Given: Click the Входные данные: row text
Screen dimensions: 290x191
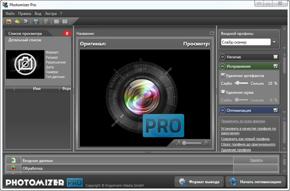Looking at the screenshot, I should [38, 161].
